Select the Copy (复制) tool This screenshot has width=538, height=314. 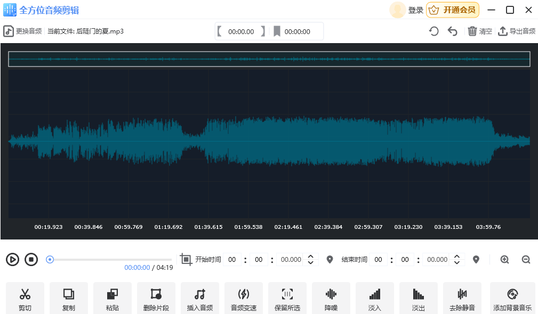tap(69, 298)
